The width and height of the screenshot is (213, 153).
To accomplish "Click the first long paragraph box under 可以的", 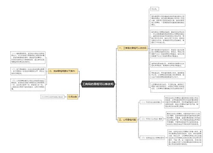I will [x=168, y=20].
